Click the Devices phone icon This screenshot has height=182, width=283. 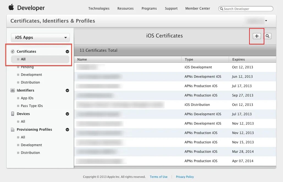click(x=13, y=114)
